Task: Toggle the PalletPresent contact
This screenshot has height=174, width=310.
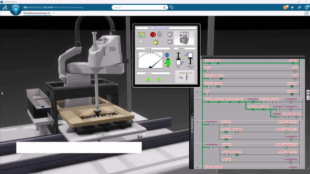Action: [219, 102]
